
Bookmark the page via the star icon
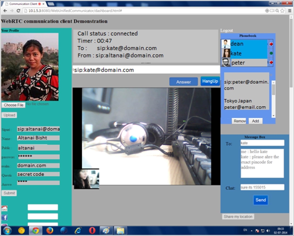tap(282, 10)
